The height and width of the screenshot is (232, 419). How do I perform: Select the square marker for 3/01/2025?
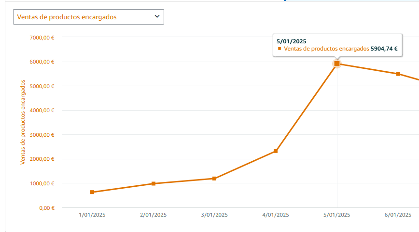(214, 179)
